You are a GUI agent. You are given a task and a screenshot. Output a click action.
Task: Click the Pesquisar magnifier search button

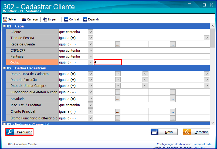19,132
